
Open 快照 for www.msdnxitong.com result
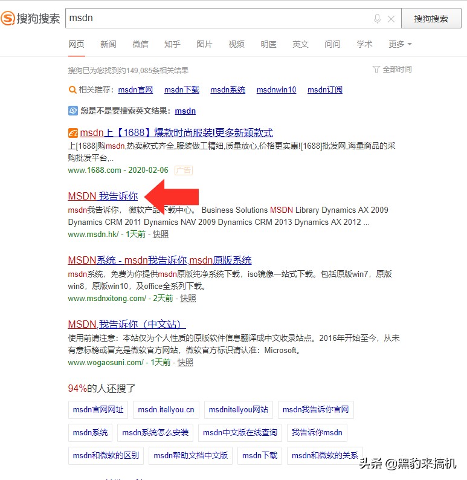[x=188, y=298]
